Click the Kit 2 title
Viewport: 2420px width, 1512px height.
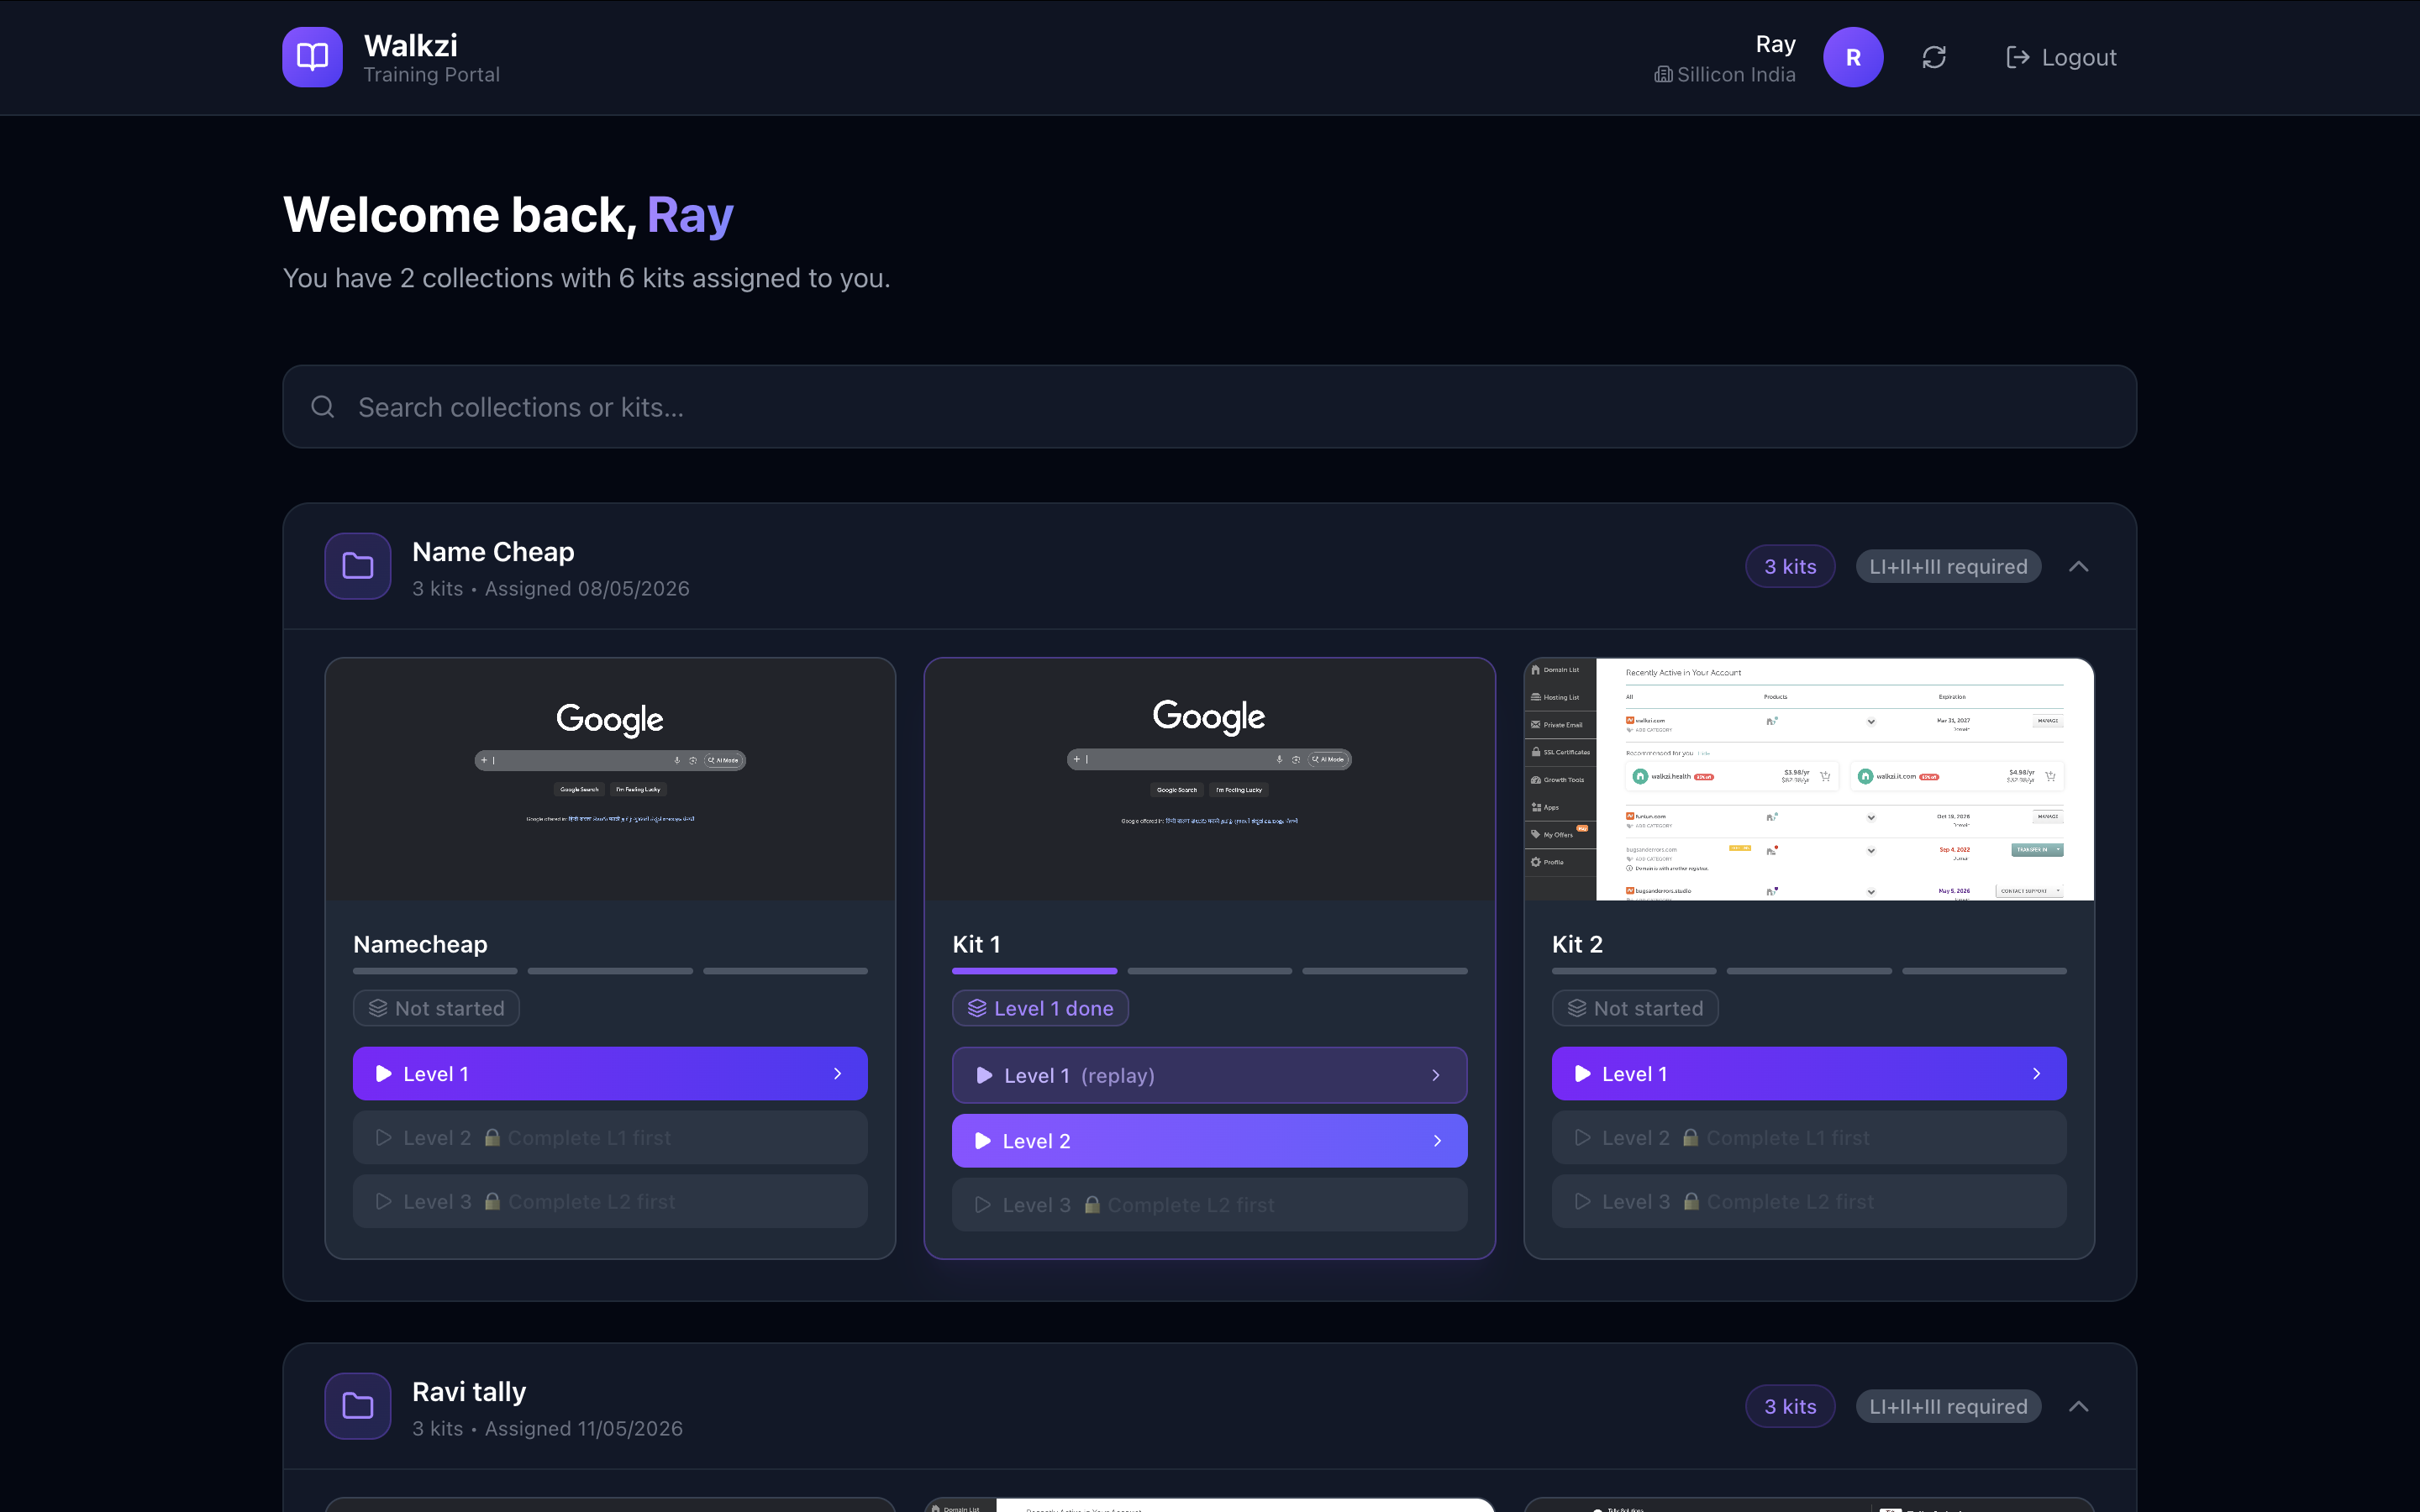[x=1577, y=944]
